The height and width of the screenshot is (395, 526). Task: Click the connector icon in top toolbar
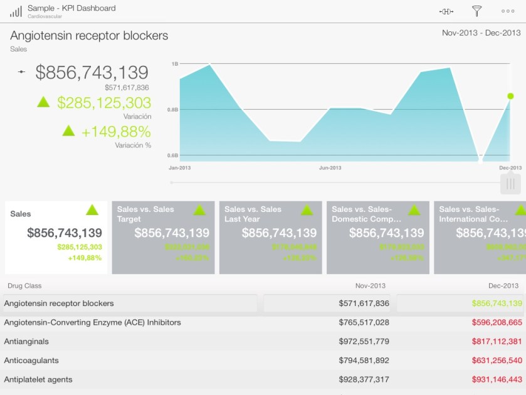tap(446, 11)
